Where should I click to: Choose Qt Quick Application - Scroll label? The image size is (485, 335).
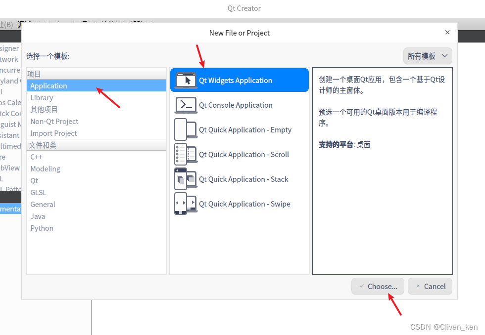244,154
